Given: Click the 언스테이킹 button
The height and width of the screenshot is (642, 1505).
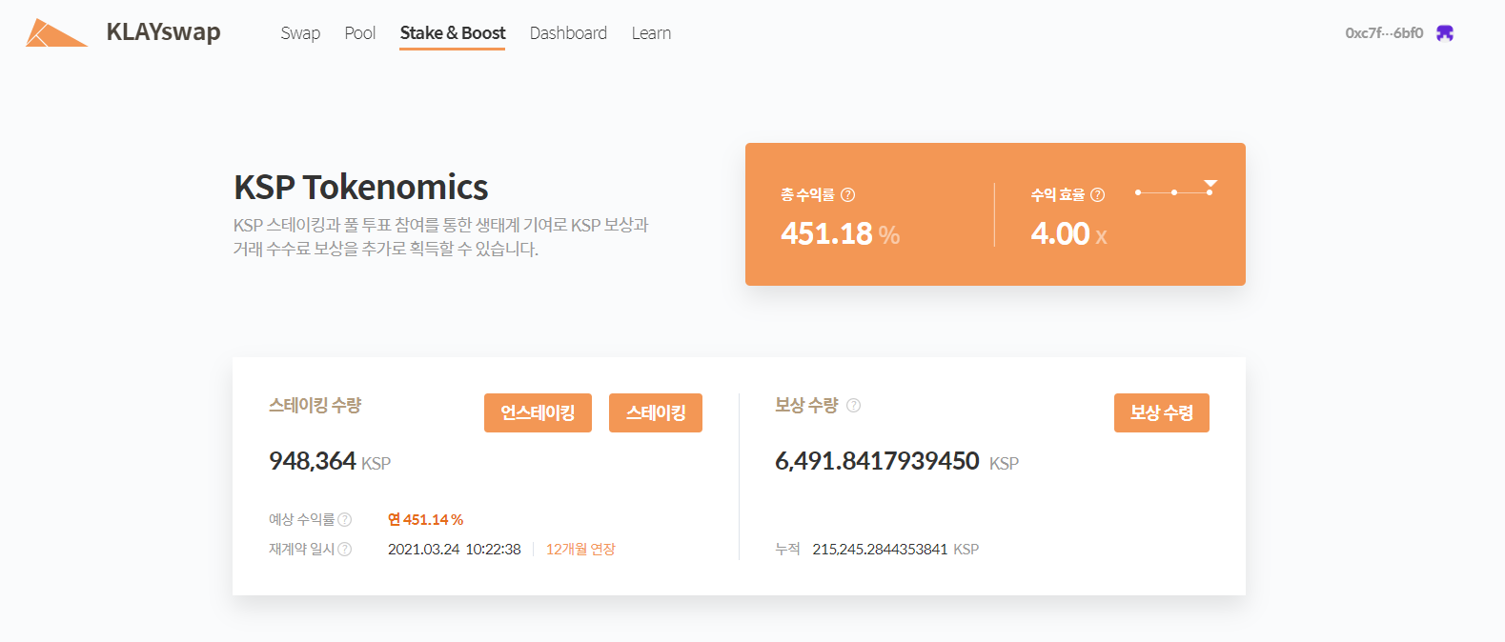Looking at the screenshot, I should (x=538, y=412).
